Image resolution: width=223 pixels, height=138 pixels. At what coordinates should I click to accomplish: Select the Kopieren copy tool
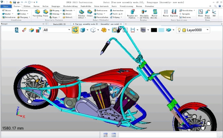(174, 13)
